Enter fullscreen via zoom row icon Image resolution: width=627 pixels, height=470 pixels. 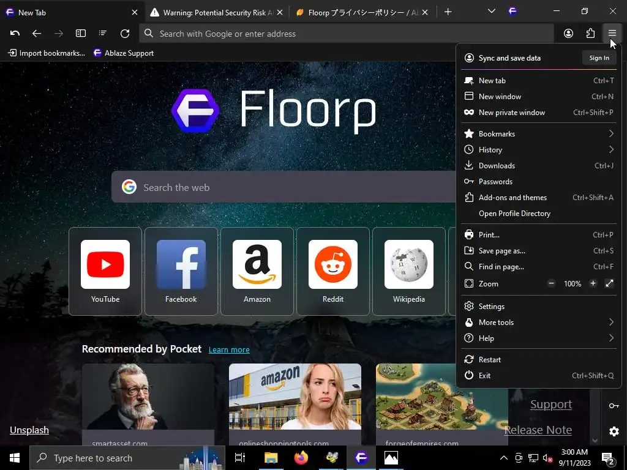(609, 283)
